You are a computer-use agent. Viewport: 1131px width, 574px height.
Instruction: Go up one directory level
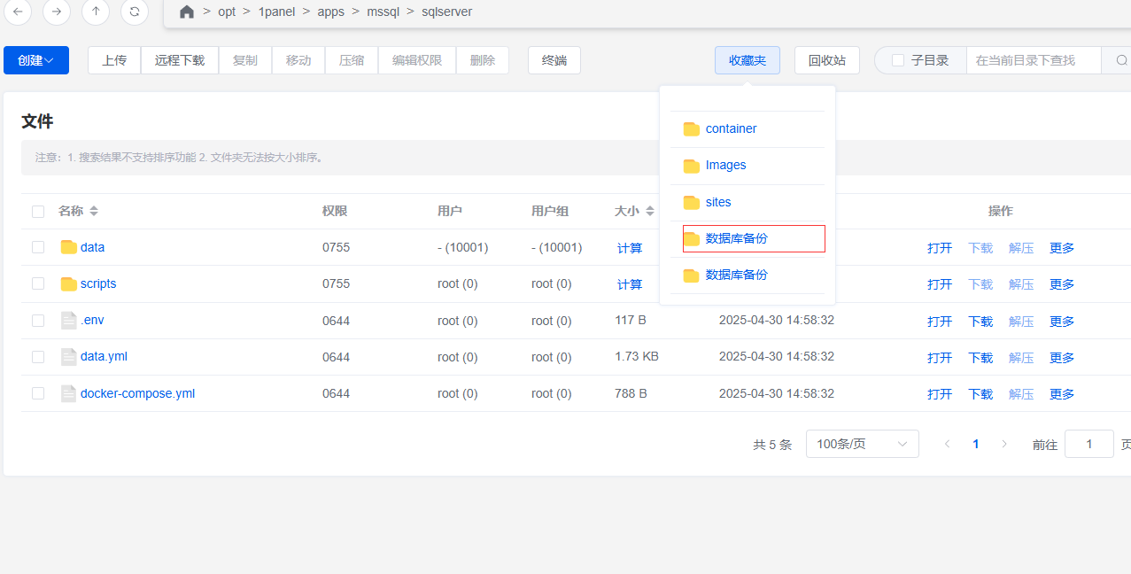pos(96,12)
